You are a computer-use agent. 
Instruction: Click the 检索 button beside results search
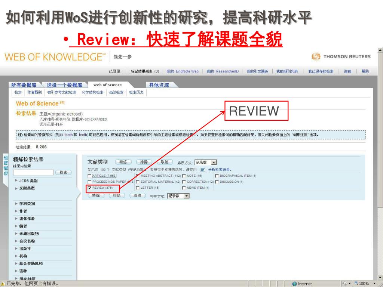[64, 173]
